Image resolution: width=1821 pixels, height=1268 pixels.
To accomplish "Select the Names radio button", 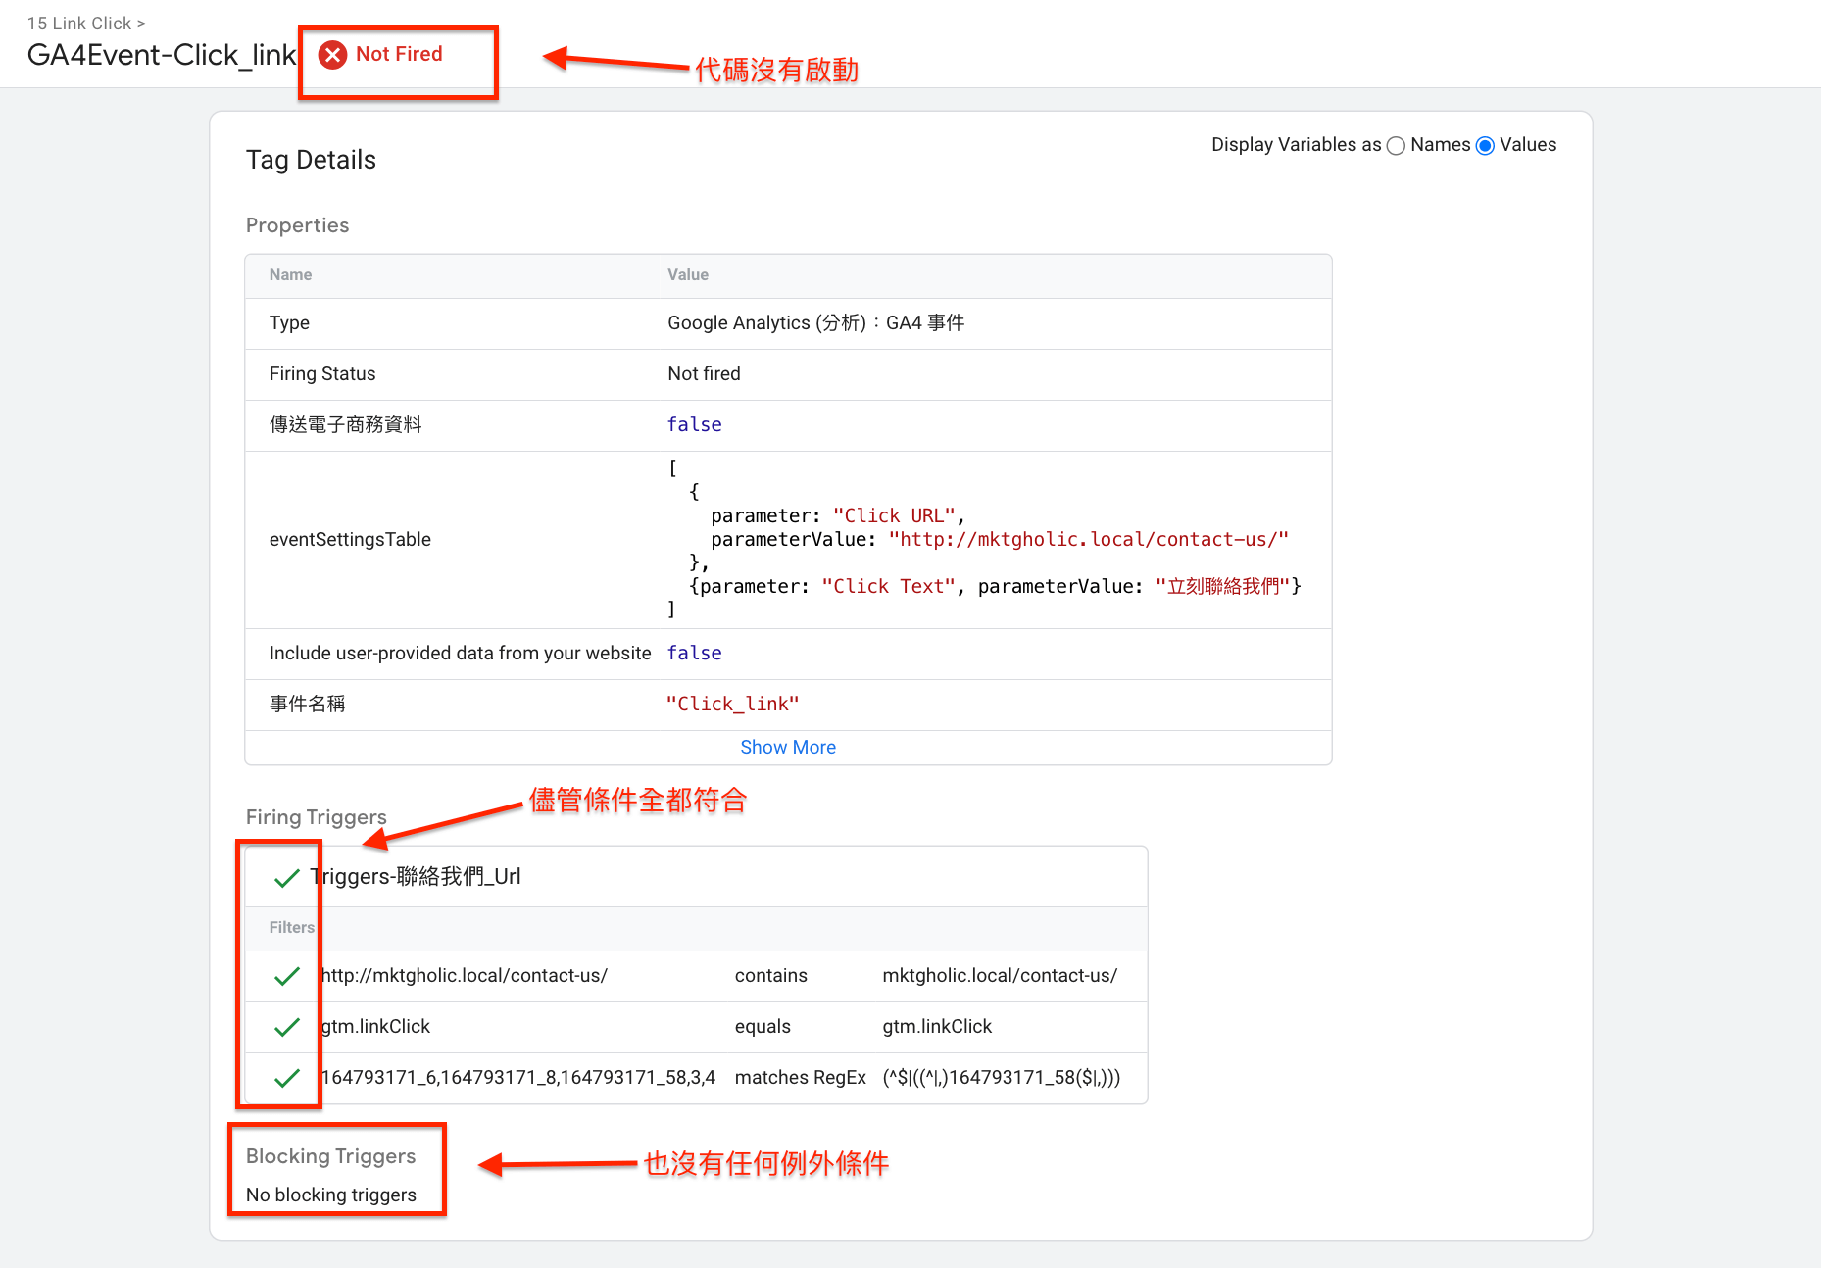I will tap(1396, 146).
